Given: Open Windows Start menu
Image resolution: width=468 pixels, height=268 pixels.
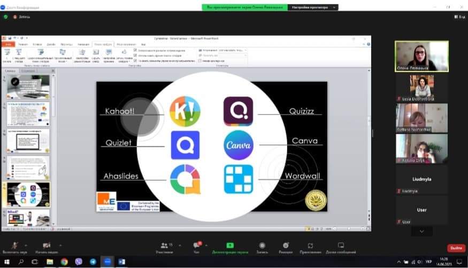Looking at the screenshot, I should click(x=6, y=262).
